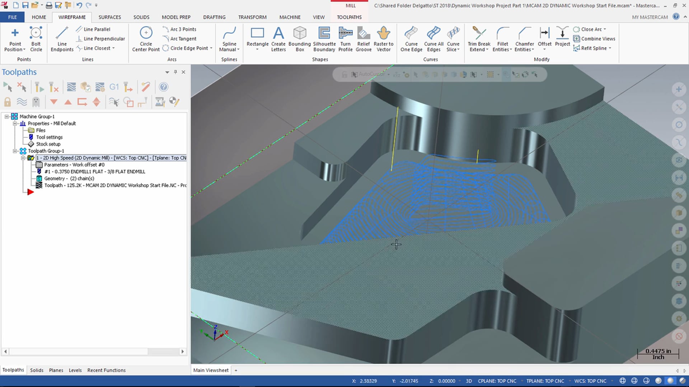The width and height of the screenshot is (689, 387).
Task: Toggle the toolpath visibility in panel
Action: (21, 102)
